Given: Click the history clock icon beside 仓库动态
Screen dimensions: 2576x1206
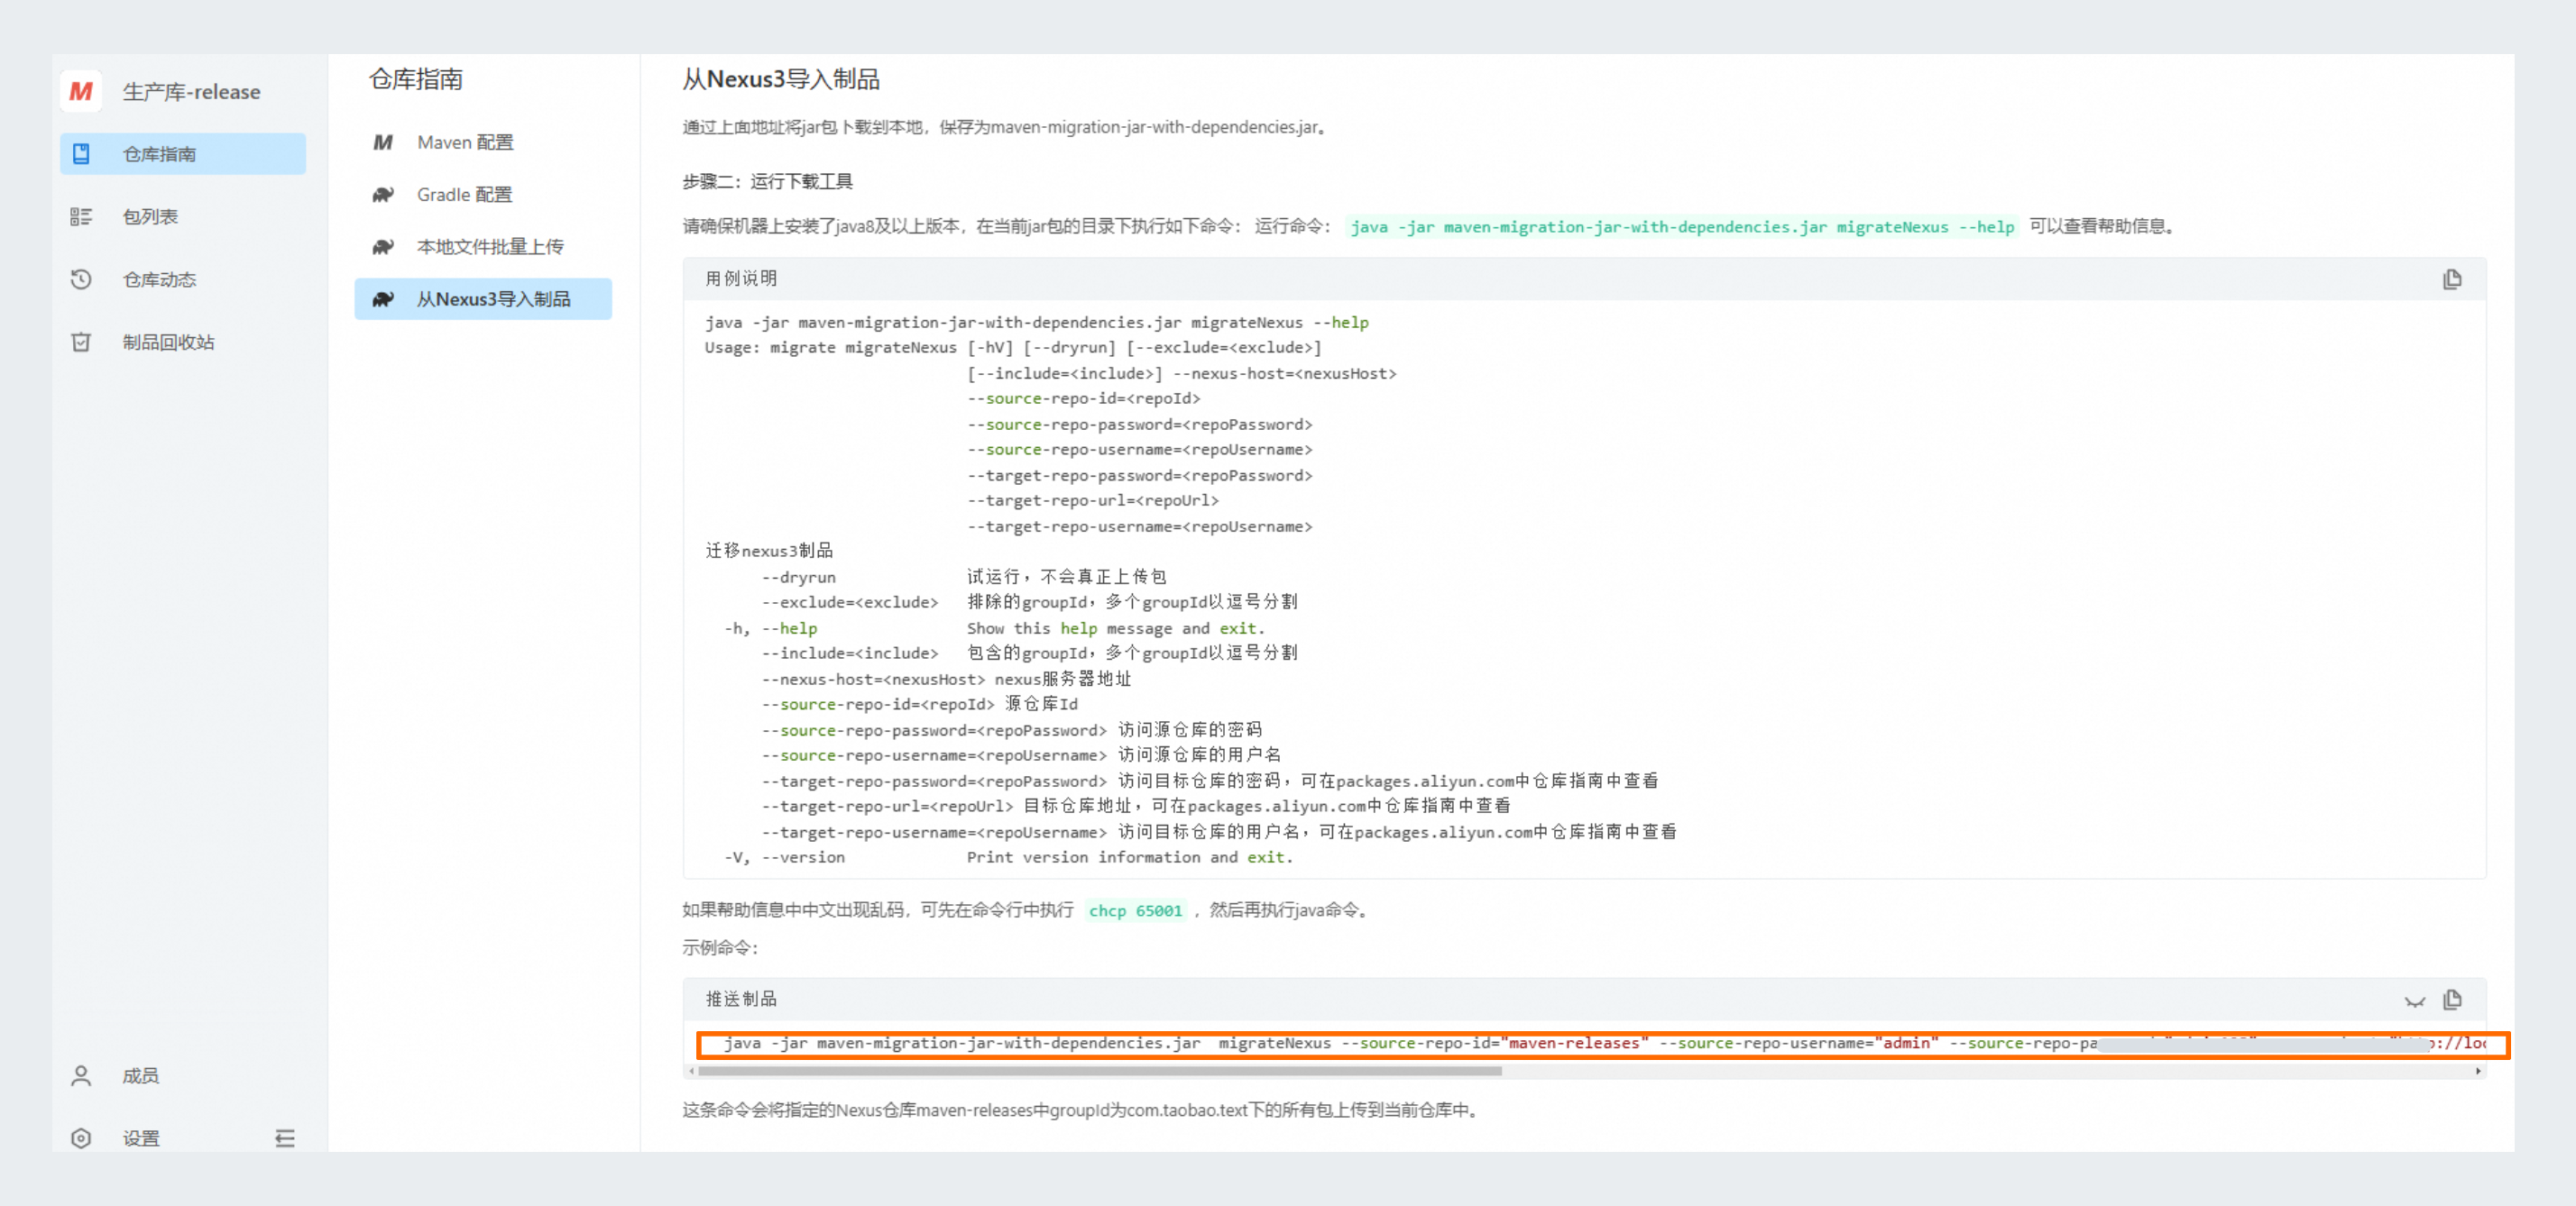Looking at the screenshot, I should pos(81,279).
